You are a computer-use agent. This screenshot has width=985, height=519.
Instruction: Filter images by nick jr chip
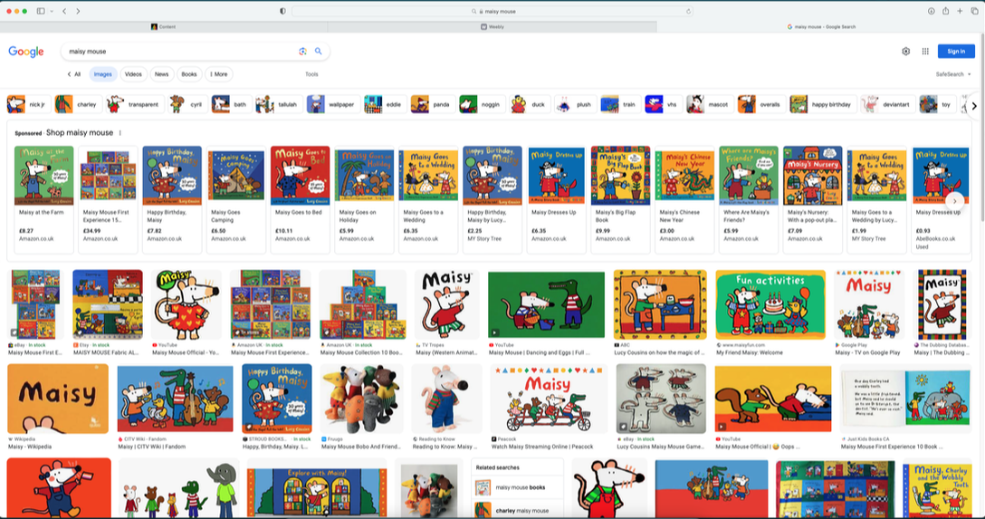click(x=29, y=104)
